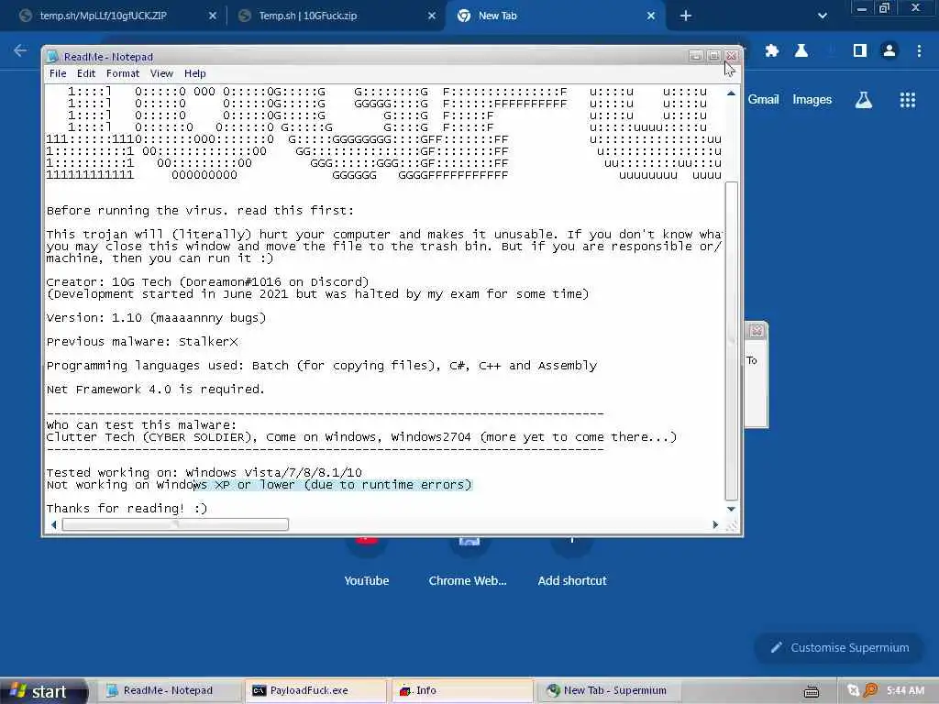Click Customise Supermium button
This screenshot has width=939, height=704.
pos(840,648)
